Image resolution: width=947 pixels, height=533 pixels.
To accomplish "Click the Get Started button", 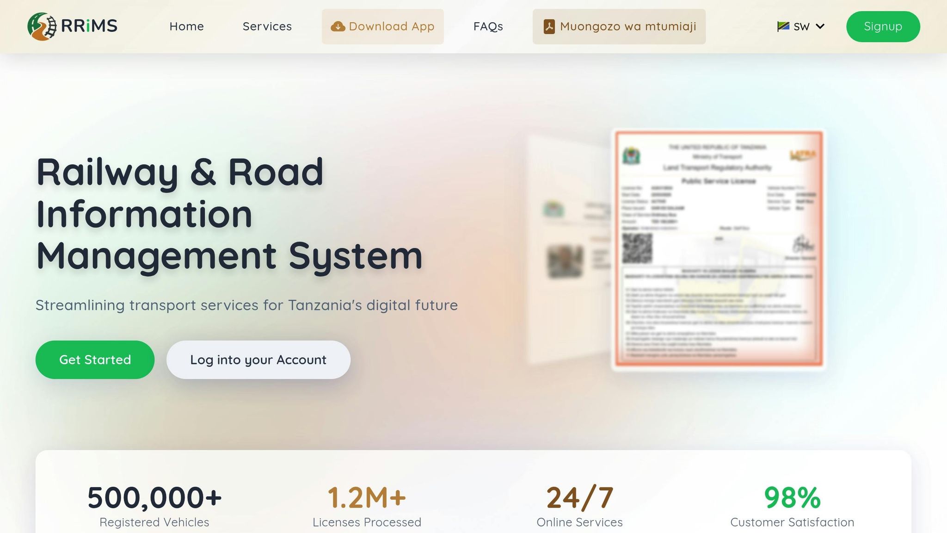I will [x=95, y=359].
